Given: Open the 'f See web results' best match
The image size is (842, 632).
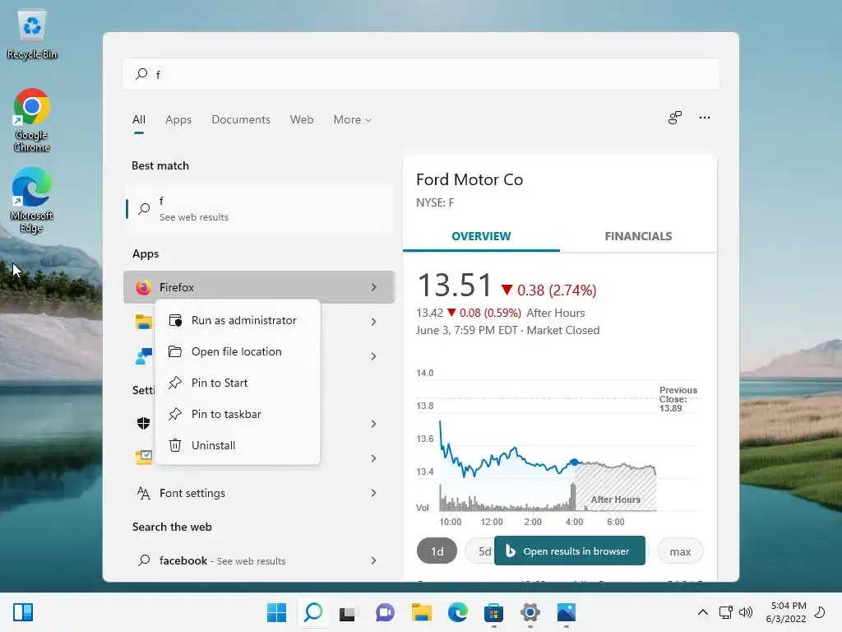Looking at the screenshot, I should 259,209.
